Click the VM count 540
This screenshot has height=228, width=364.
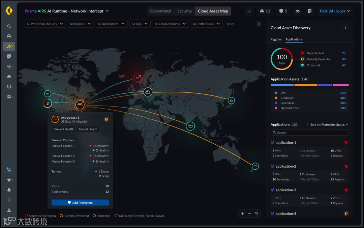pos(343,93)
